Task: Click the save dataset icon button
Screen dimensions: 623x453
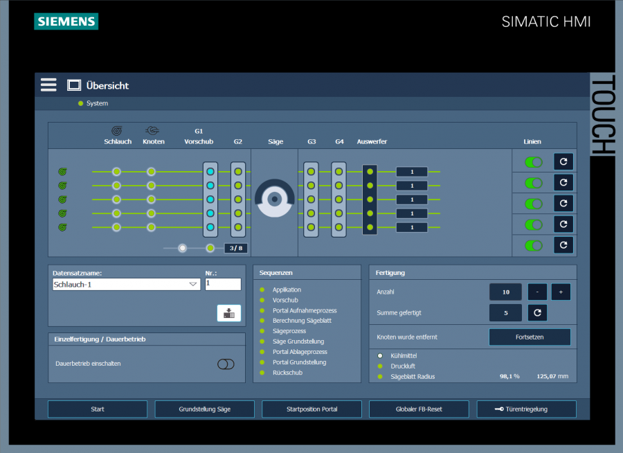Action: click(x=228, y=313)
